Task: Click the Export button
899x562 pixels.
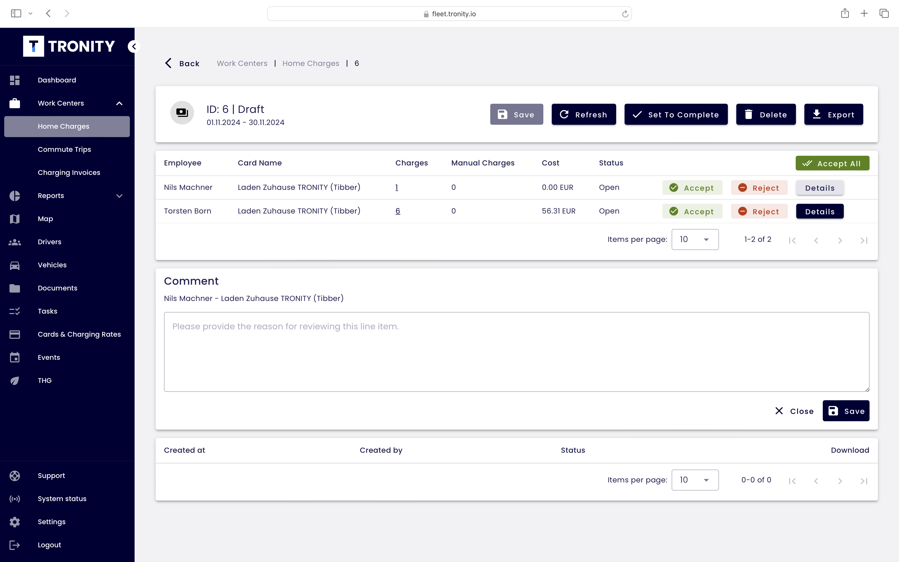Action: [x=834, y=114]
